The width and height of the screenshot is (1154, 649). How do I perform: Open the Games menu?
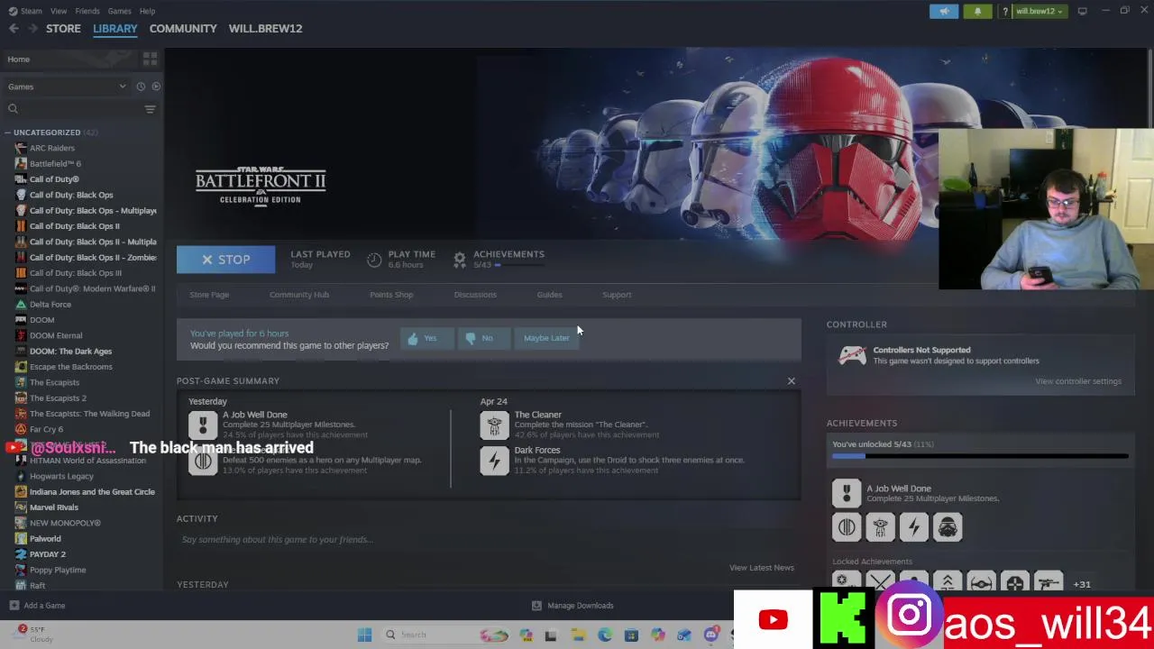[119, 11]
